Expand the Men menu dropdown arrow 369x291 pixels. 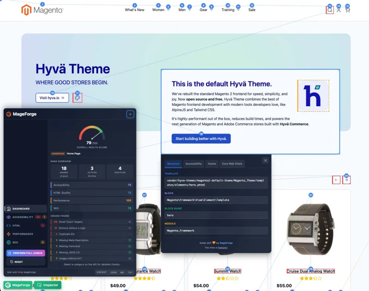190,10
